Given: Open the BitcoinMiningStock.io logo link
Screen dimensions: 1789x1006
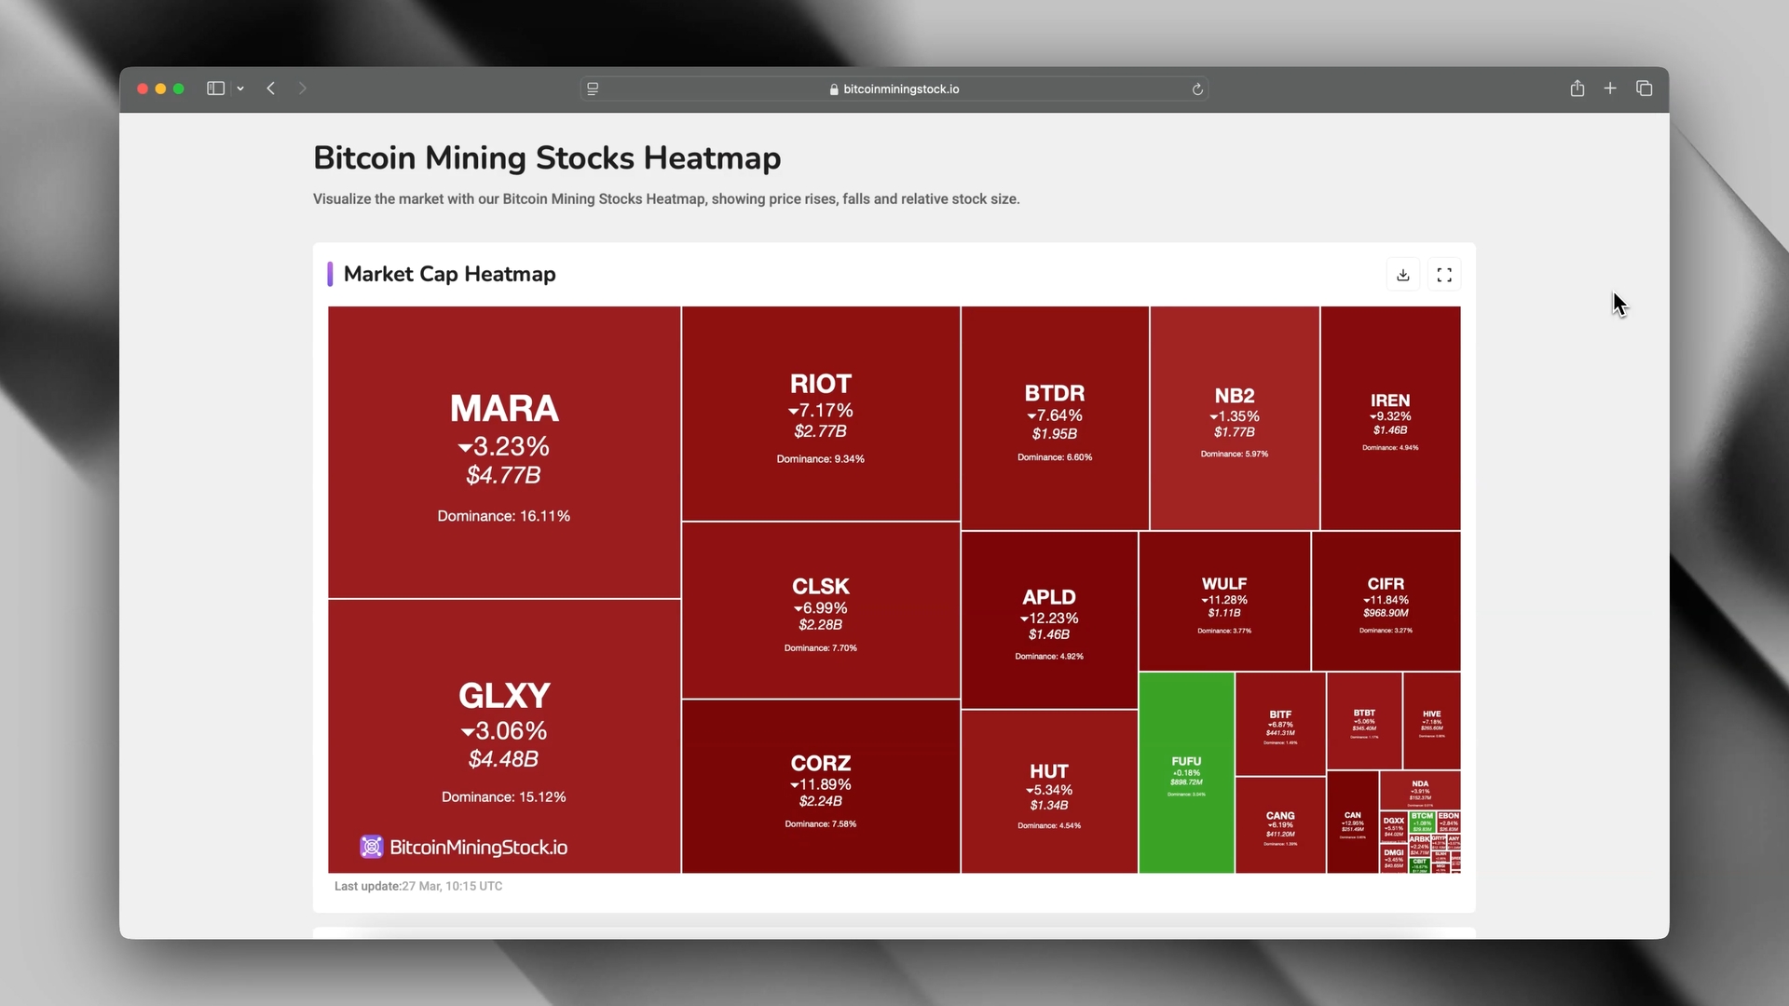Looking at the screenshot, I should click(464, 847).
